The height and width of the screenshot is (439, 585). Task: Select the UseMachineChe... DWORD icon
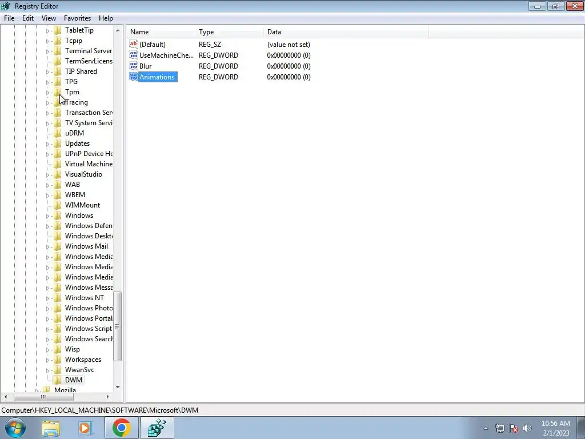click(x=134, y=55)
